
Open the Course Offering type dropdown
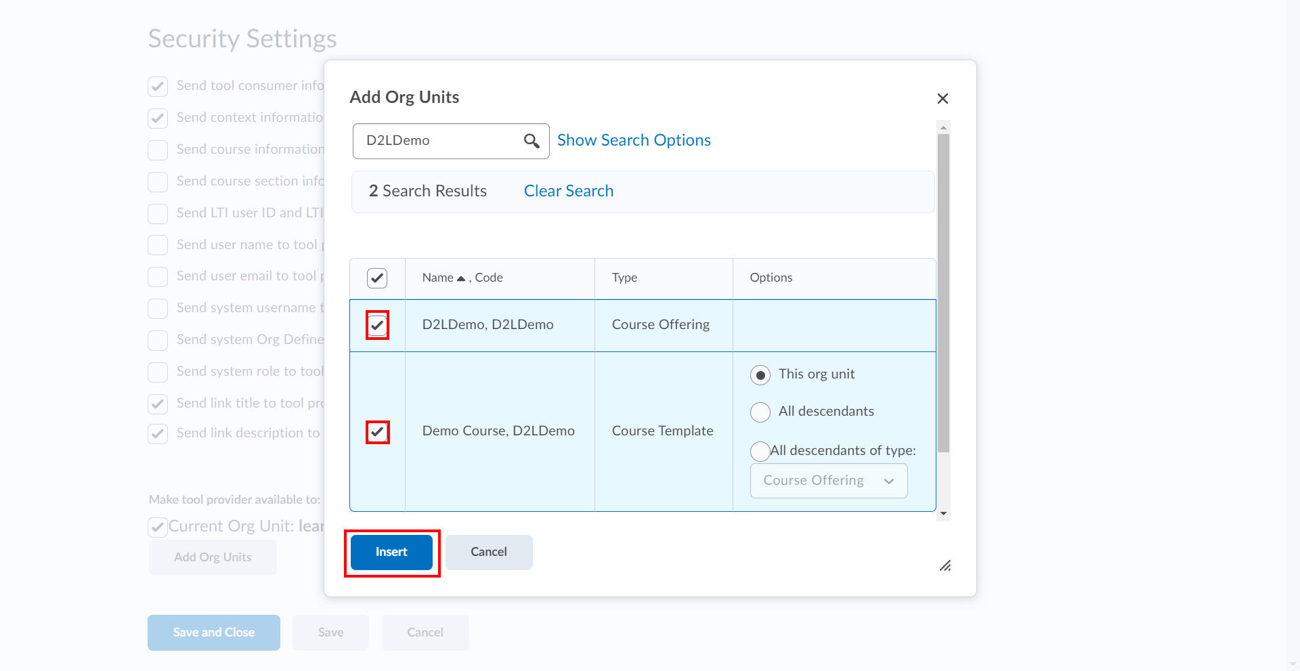coord(829,481)
